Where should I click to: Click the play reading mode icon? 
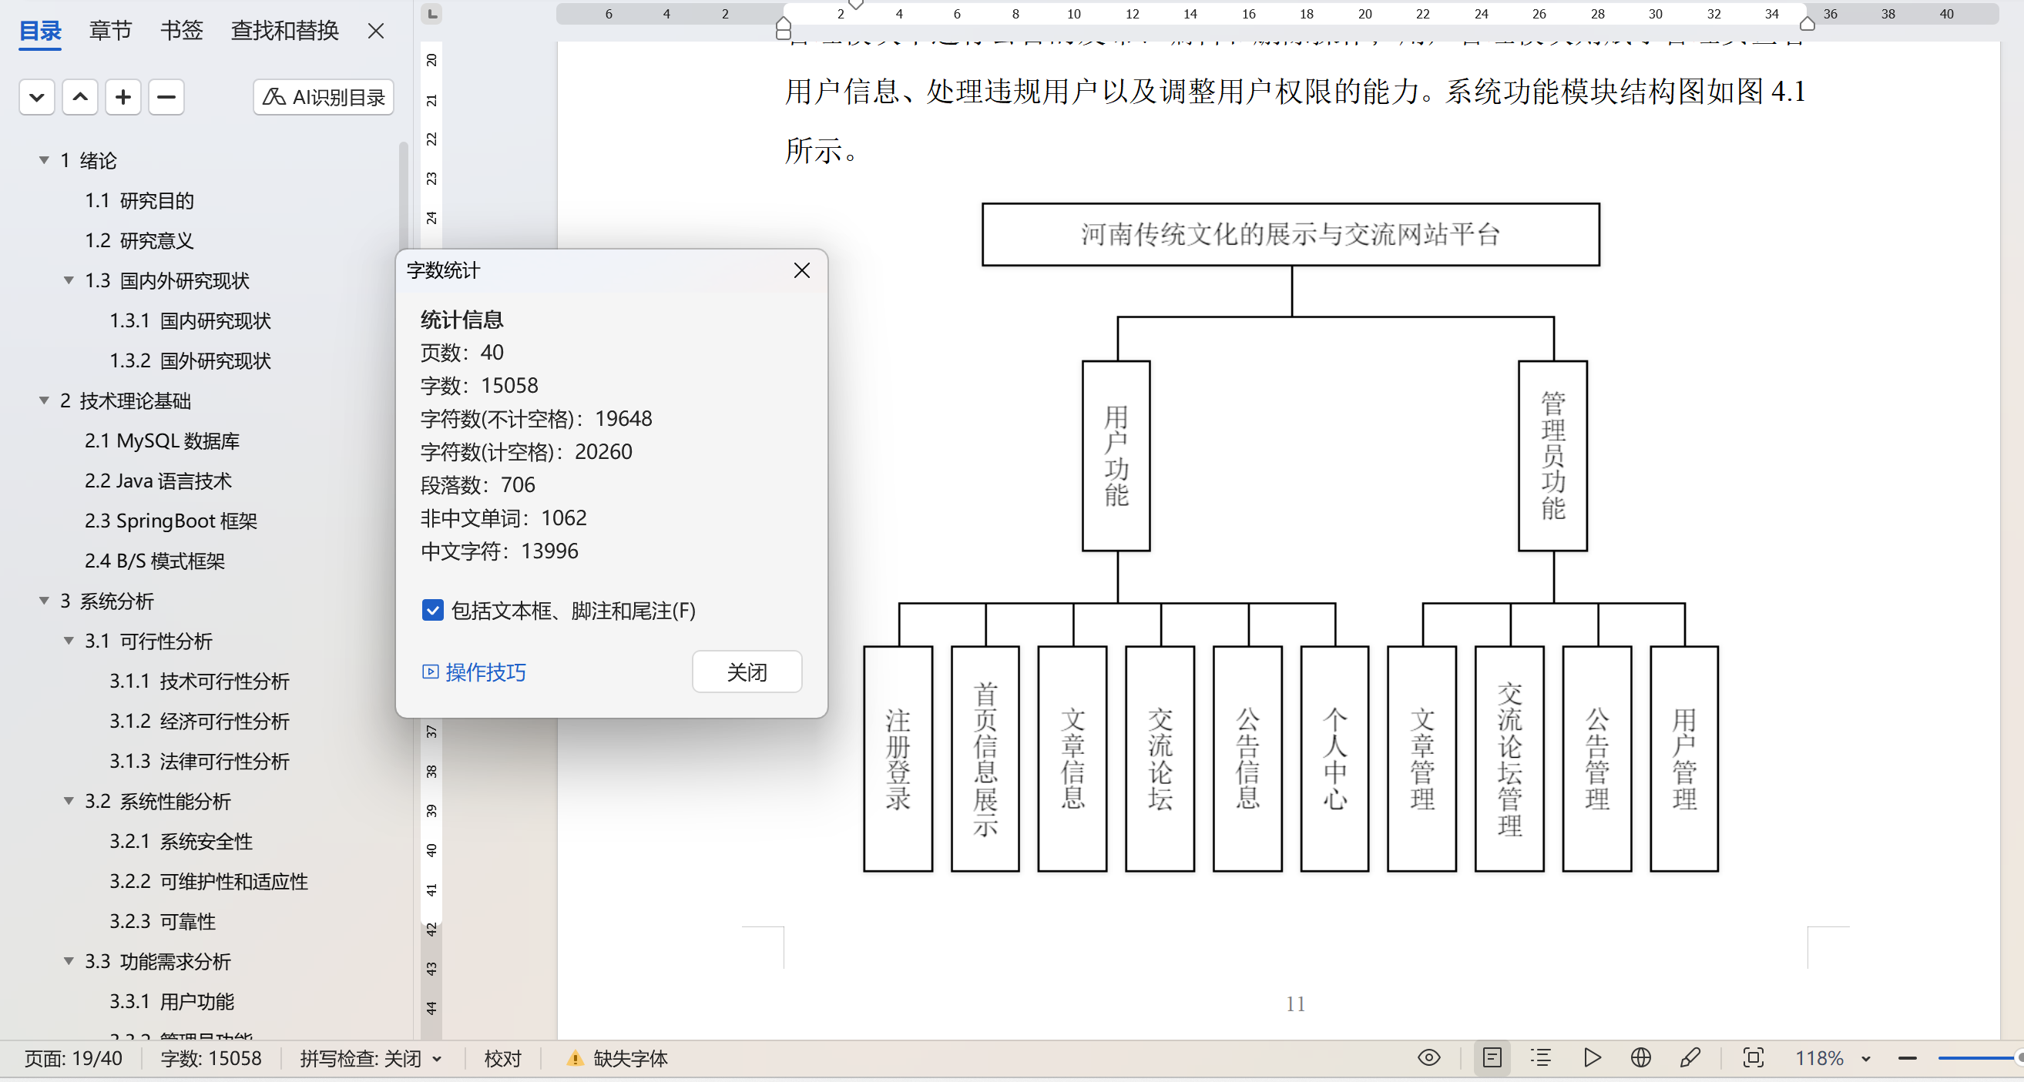coord(1592,1057)
